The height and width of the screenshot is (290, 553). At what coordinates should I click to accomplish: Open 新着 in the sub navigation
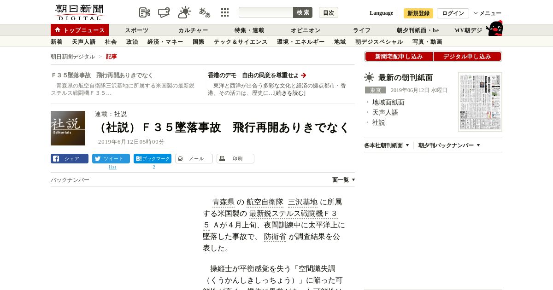(x=57, y=42)
